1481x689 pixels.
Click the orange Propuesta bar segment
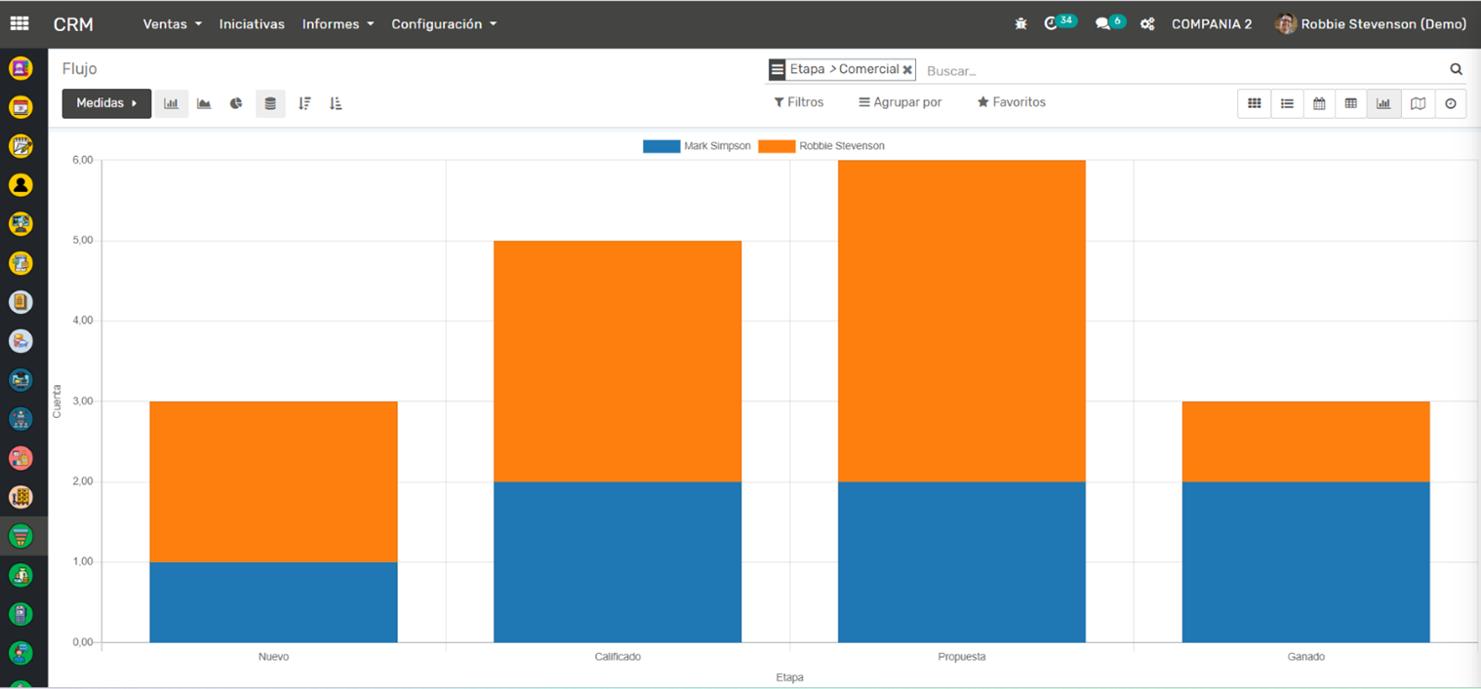[961, 321]
